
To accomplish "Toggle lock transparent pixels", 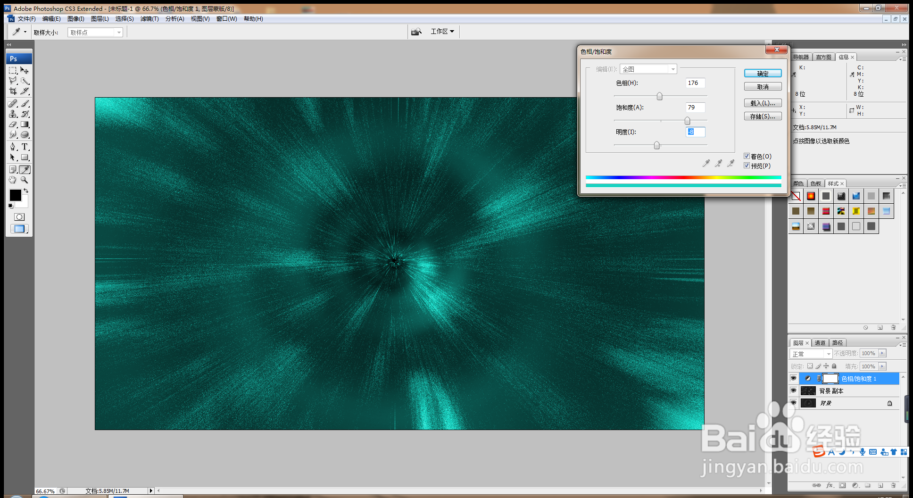I will pos(810,366).
